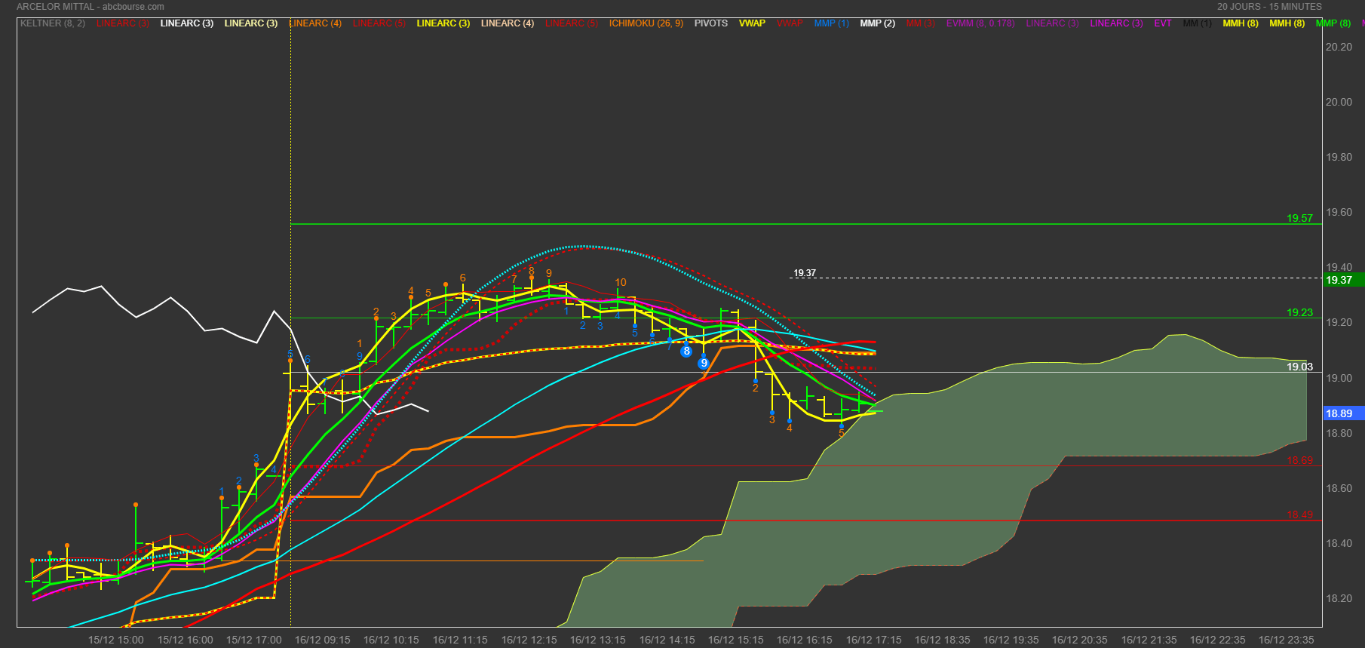Click the blue circled 9 count marker

point(704,363)
